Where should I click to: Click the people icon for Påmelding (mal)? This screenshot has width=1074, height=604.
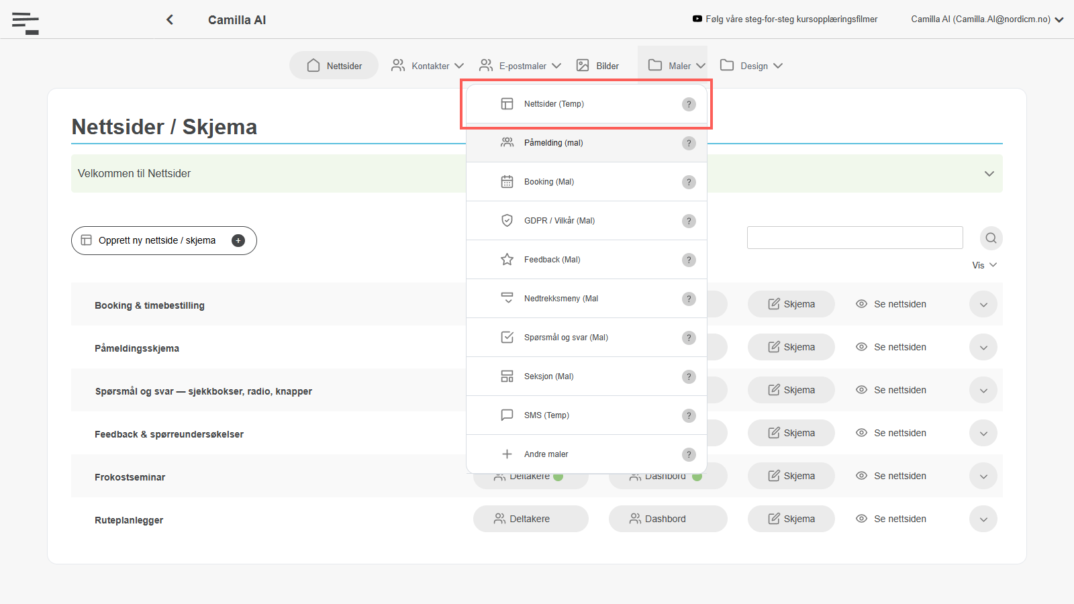point(507,143)
